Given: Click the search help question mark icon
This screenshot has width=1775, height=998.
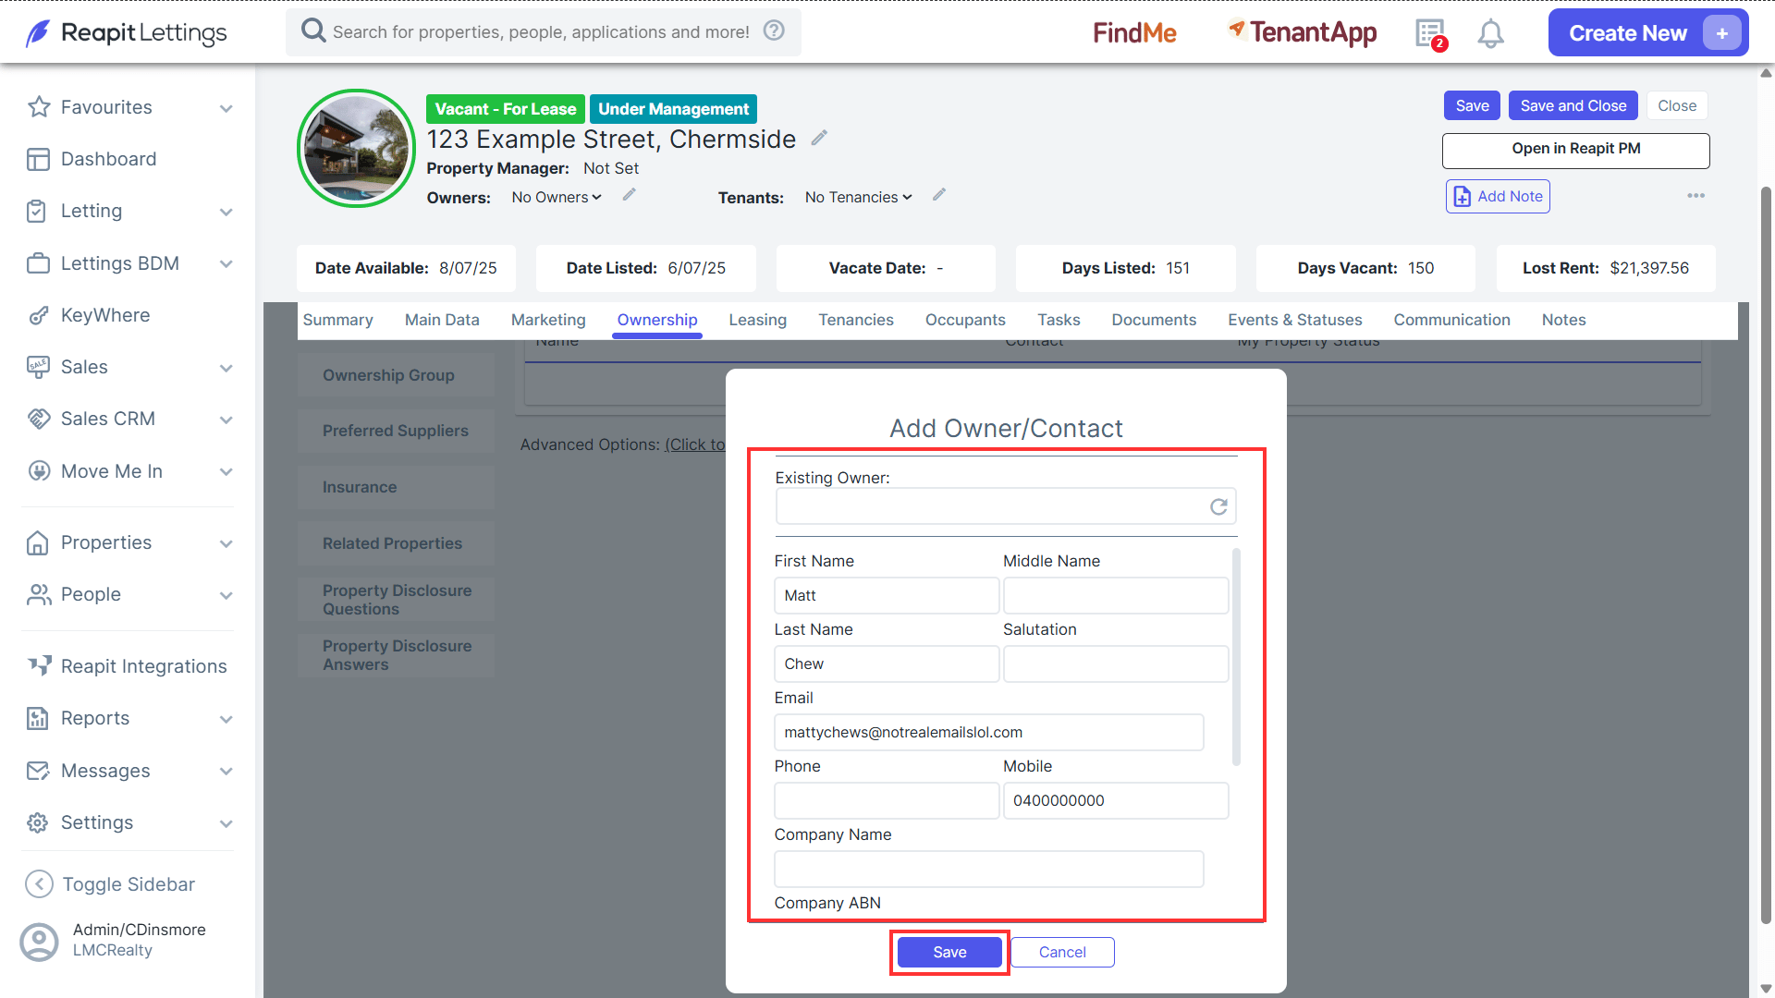Looking at the screenshot, I should 774,30.
